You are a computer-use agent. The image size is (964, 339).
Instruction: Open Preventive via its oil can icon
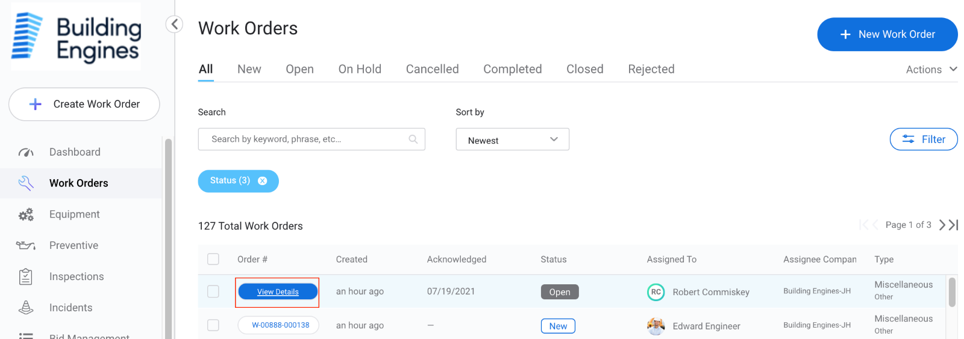[26, 245]
